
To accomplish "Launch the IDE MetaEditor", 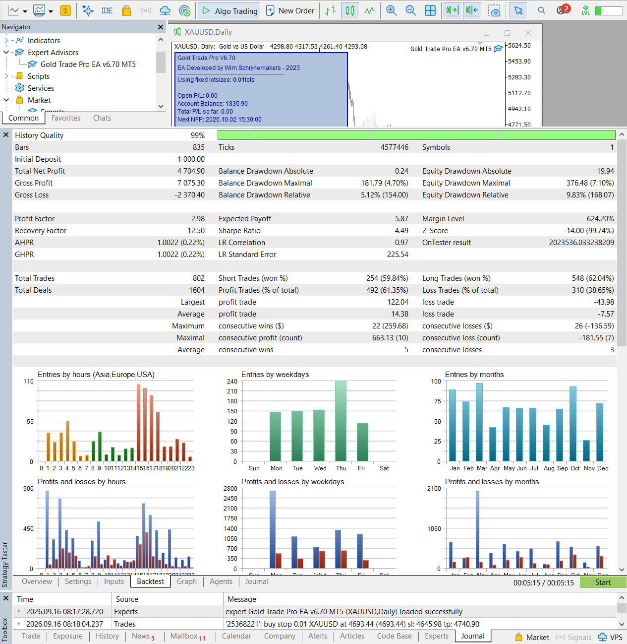I will pyautogui.click(x=107, y=10).
